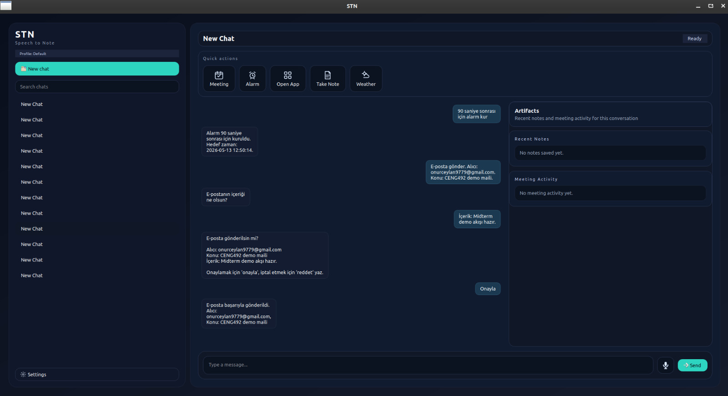This screenshot has height=396, width=728.
Task: Click the Send message button
Action: click(x=693, y=365)
